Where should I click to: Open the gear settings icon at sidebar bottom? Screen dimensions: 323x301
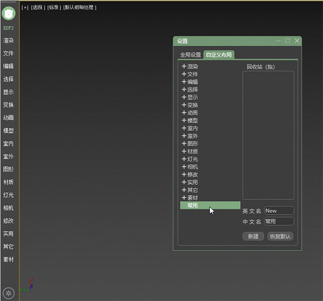point(9,293)
